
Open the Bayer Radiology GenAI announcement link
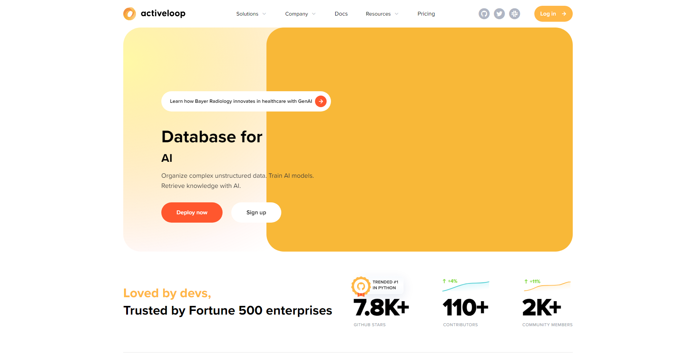[241, 101]
